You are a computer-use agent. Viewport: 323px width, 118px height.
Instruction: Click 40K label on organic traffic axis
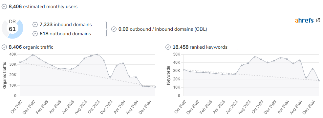[13, 54]
